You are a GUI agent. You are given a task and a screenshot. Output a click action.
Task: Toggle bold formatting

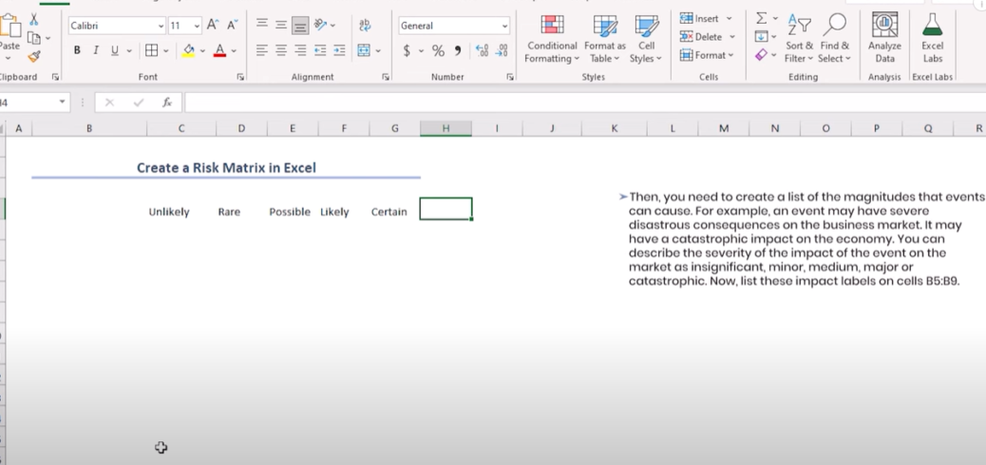77,50
